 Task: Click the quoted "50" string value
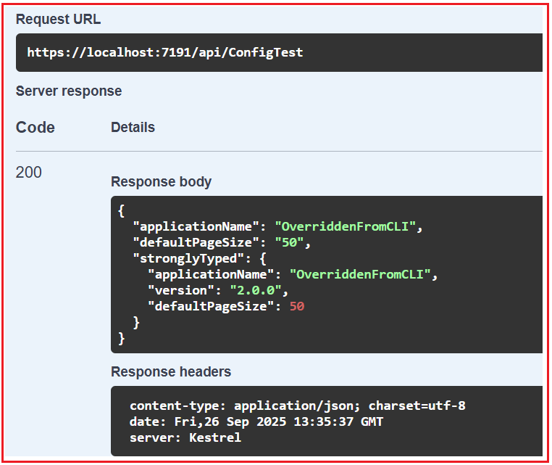pos(290,242)
